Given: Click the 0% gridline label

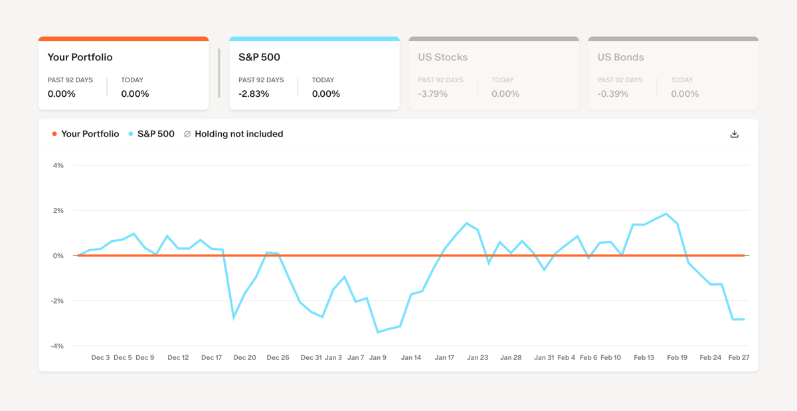Looking at the screenshot, I should point(58,254).
